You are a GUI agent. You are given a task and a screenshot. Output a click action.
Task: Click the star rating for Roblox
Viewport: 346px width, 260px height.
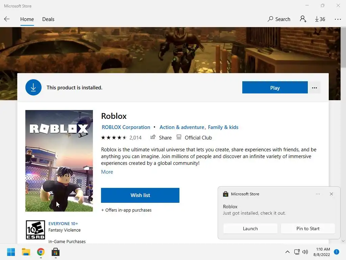[114, 137]
